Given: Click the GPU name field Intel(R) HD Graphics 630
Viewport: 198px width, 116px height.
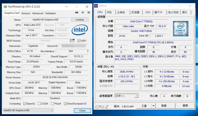Looking at the screenshot, I should tap(45, 20).
